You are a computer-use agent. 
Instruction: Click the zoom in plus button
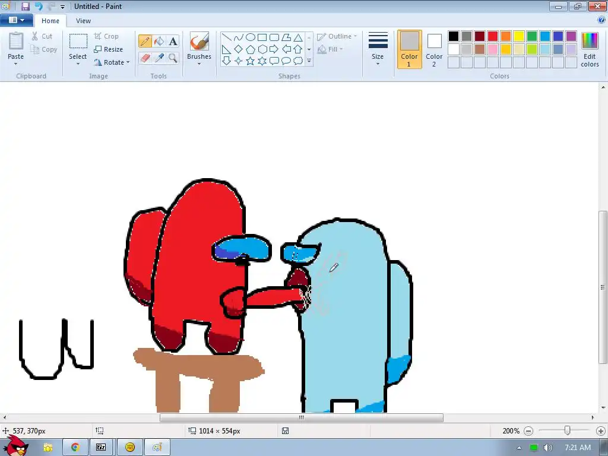coord(601,431)
